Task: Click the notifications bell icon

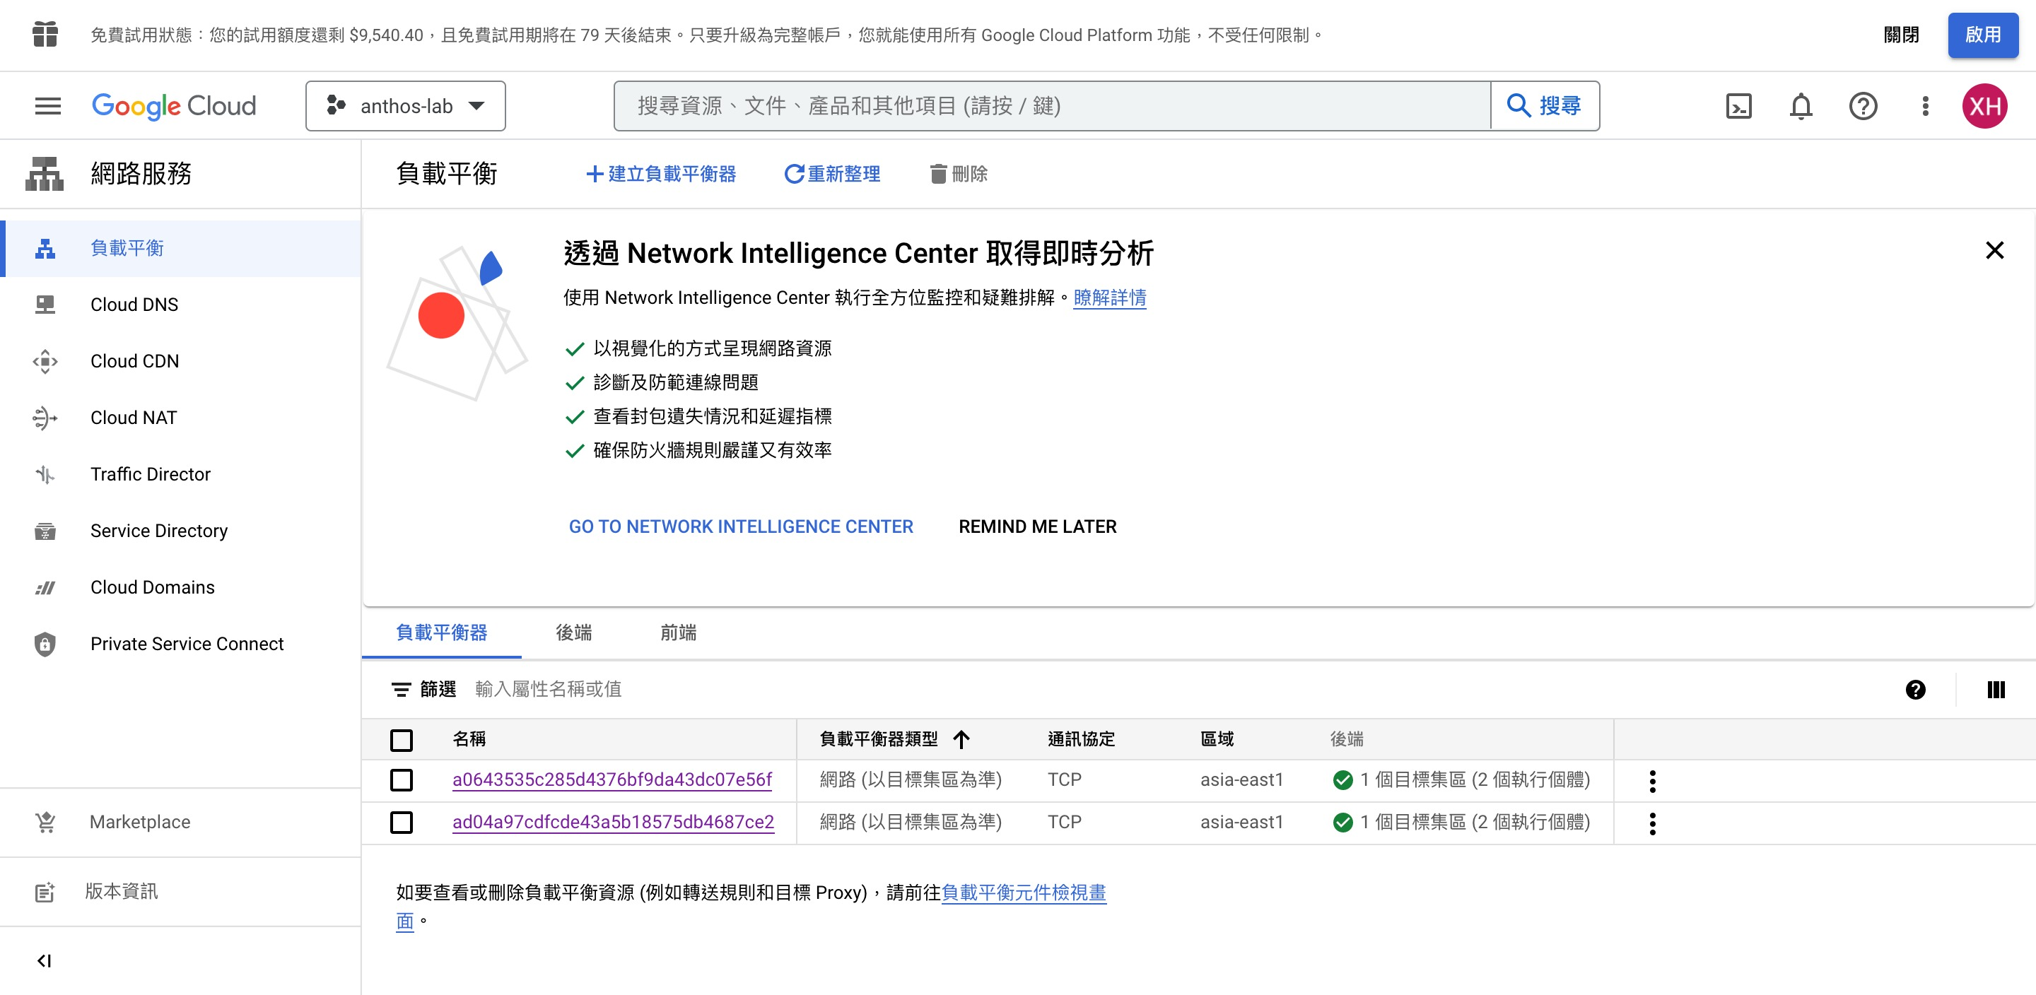Action: click(1801, 106)
